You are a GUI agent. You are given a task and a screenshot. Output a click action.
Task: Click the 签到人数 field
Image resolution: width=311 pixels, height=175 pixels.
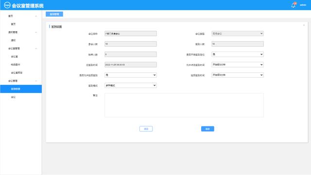pos(238,44)
